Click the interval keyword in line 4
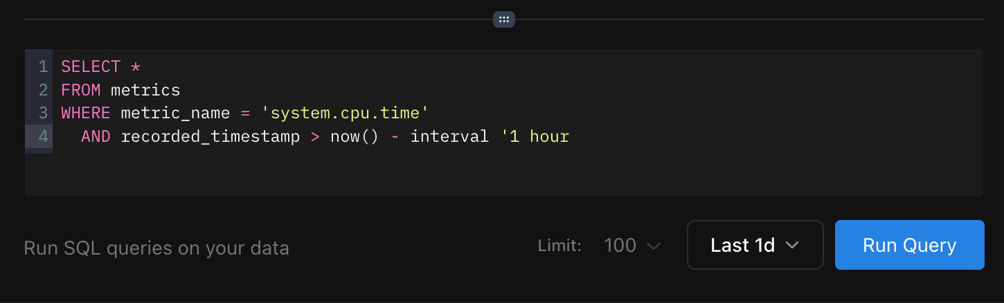The image size is (1004, 303). coord(449,136)
